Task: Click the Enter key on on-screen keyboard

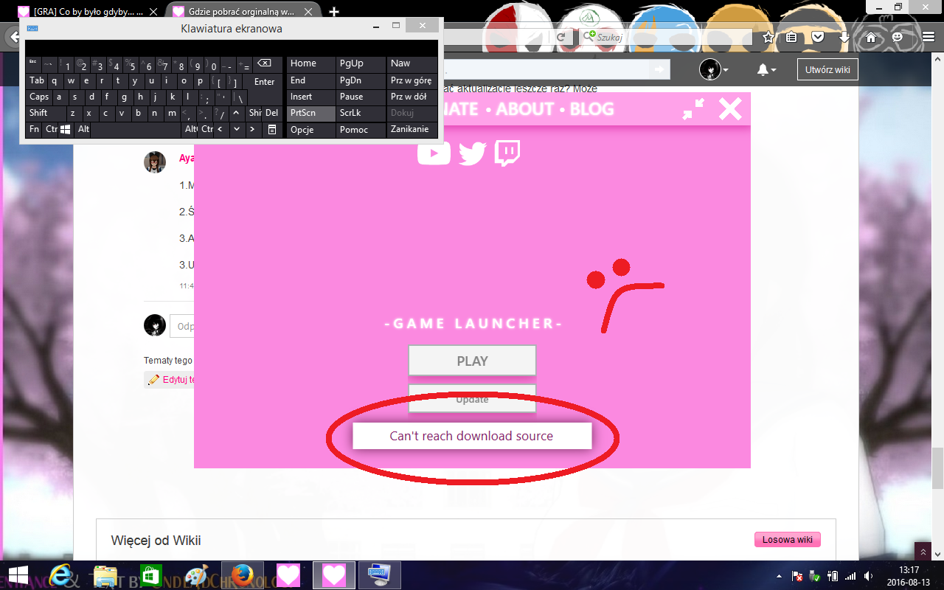Action: click(264, 81)
